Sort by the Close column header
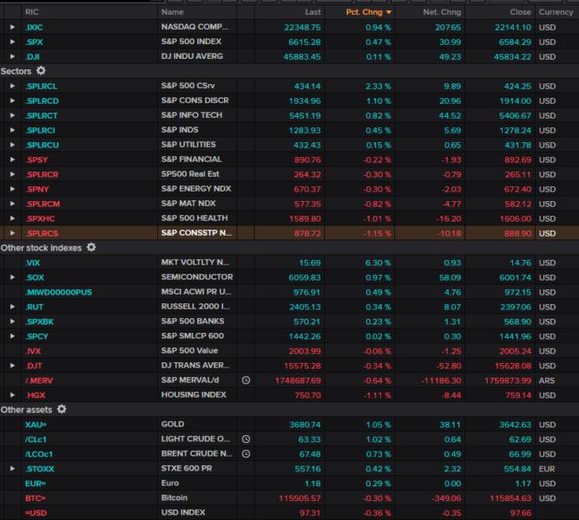 (520, 12)
